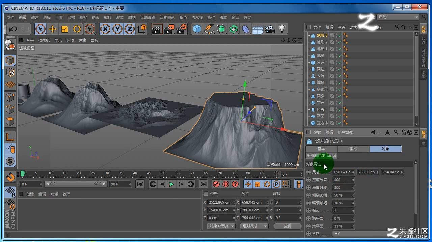Select 宝石 object in list
The image size is (432, 242).
pyautogui.click(x=320, y=103)
